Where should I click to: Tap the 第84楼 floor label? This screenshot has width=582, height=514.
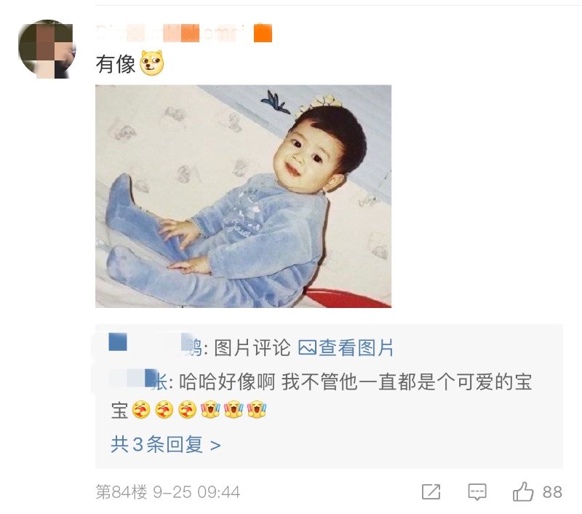tap(121, 492)
